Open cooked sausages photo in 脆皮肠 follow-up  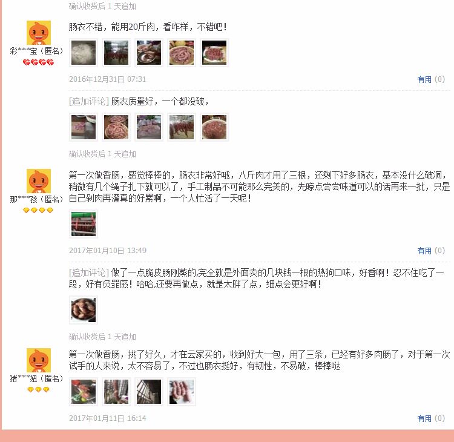pyautogui.click(x=84, y=310)
